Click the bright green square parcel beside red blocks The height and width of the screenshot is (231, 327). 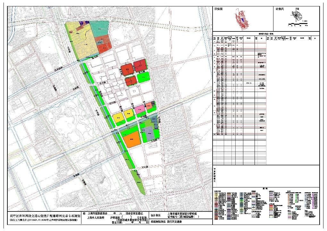click(x=144, y=78)
